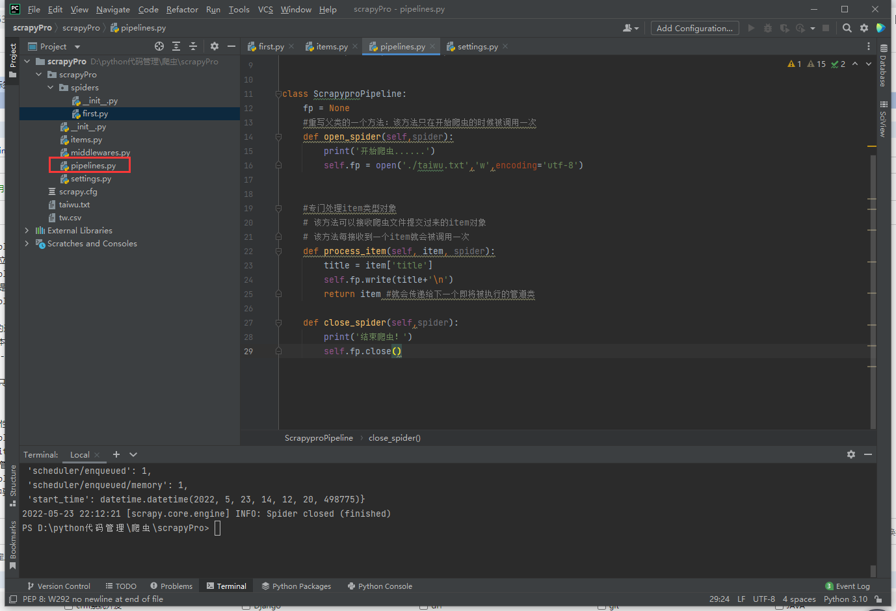Open the editor tabs more-options menu

[868, 46]
